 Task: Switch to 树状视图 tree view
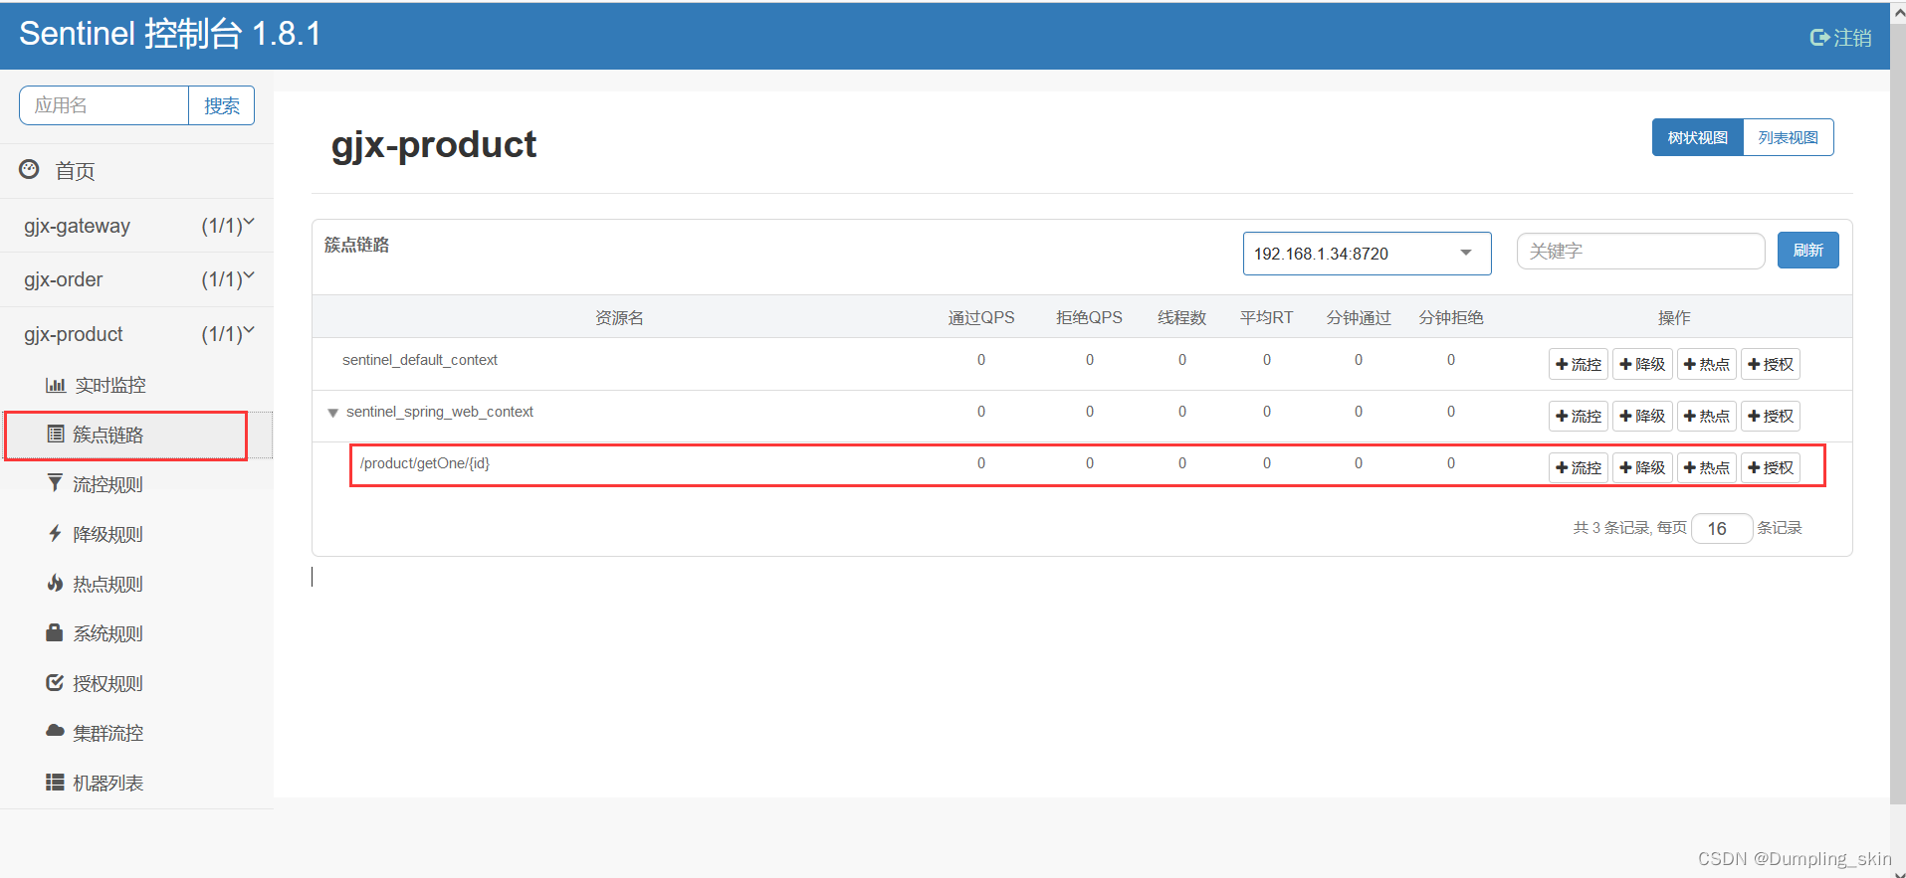pos(1697,137)
